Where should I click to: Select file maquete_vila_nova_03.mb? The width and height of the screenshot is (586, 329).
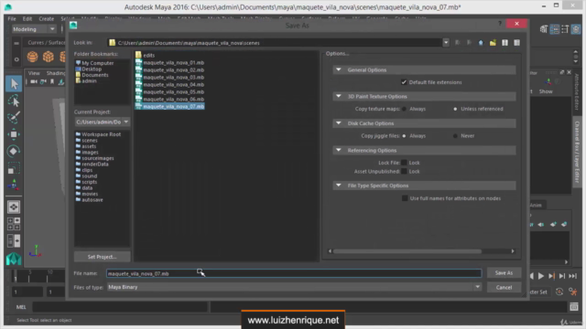tap(174, 77)
